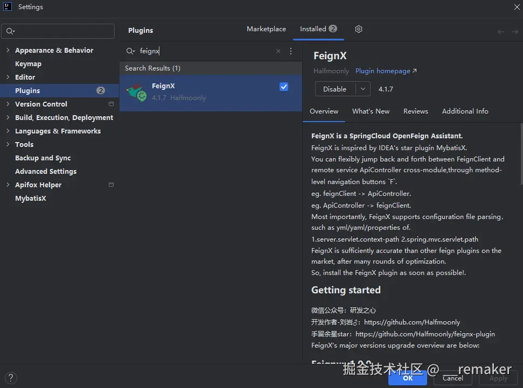
Task: Expand the Tools settings node
Action: (8, 144)
